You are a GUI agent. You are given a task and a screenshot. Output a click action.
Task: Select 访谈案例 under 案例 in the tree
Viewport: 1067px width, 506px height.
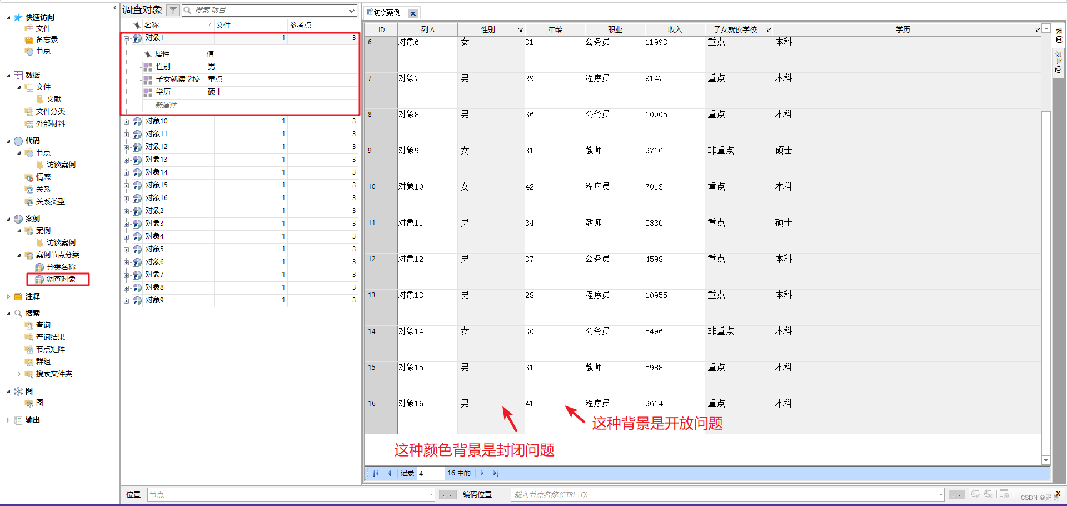(61, 242)
